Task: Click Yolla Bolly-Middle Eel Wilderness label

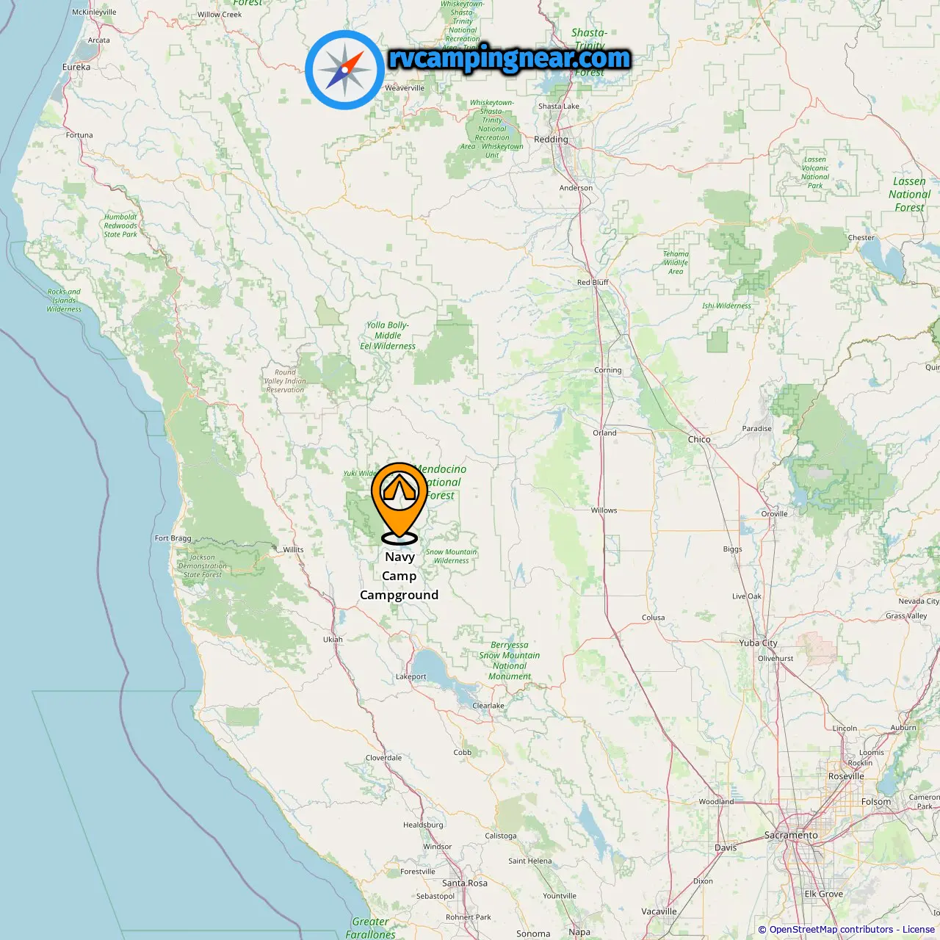Action: [x=388, y=336]
